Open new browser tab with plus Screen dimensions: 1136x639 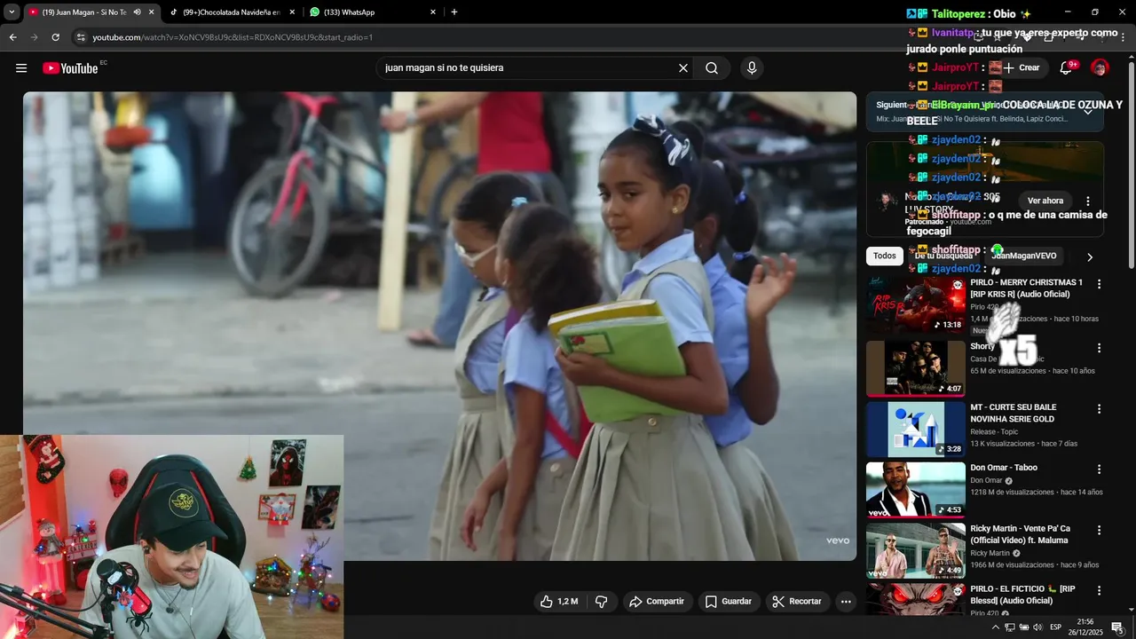[454, 12]
